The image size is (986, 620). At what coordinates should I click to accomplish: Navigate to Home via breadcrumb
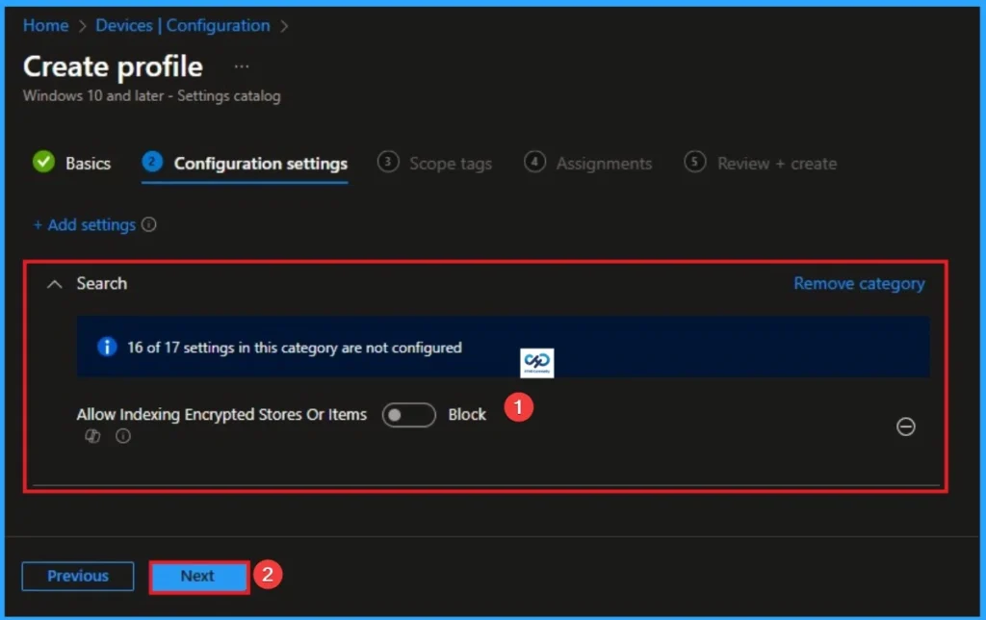coord(44,25)
